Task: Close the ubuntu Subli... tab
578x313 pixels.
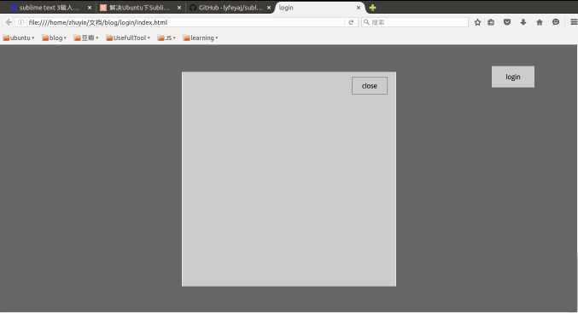Action: 179,8
